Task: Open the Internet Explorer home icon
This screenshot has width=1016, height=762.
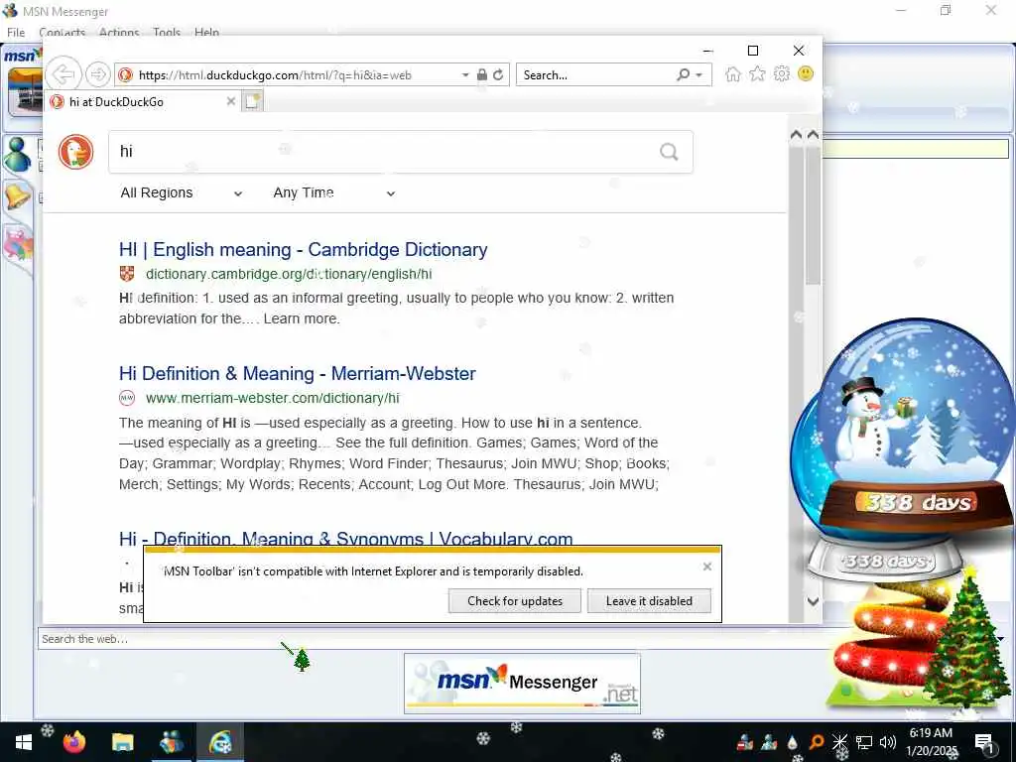Action: pyautogui.click(x=733, y=74)
